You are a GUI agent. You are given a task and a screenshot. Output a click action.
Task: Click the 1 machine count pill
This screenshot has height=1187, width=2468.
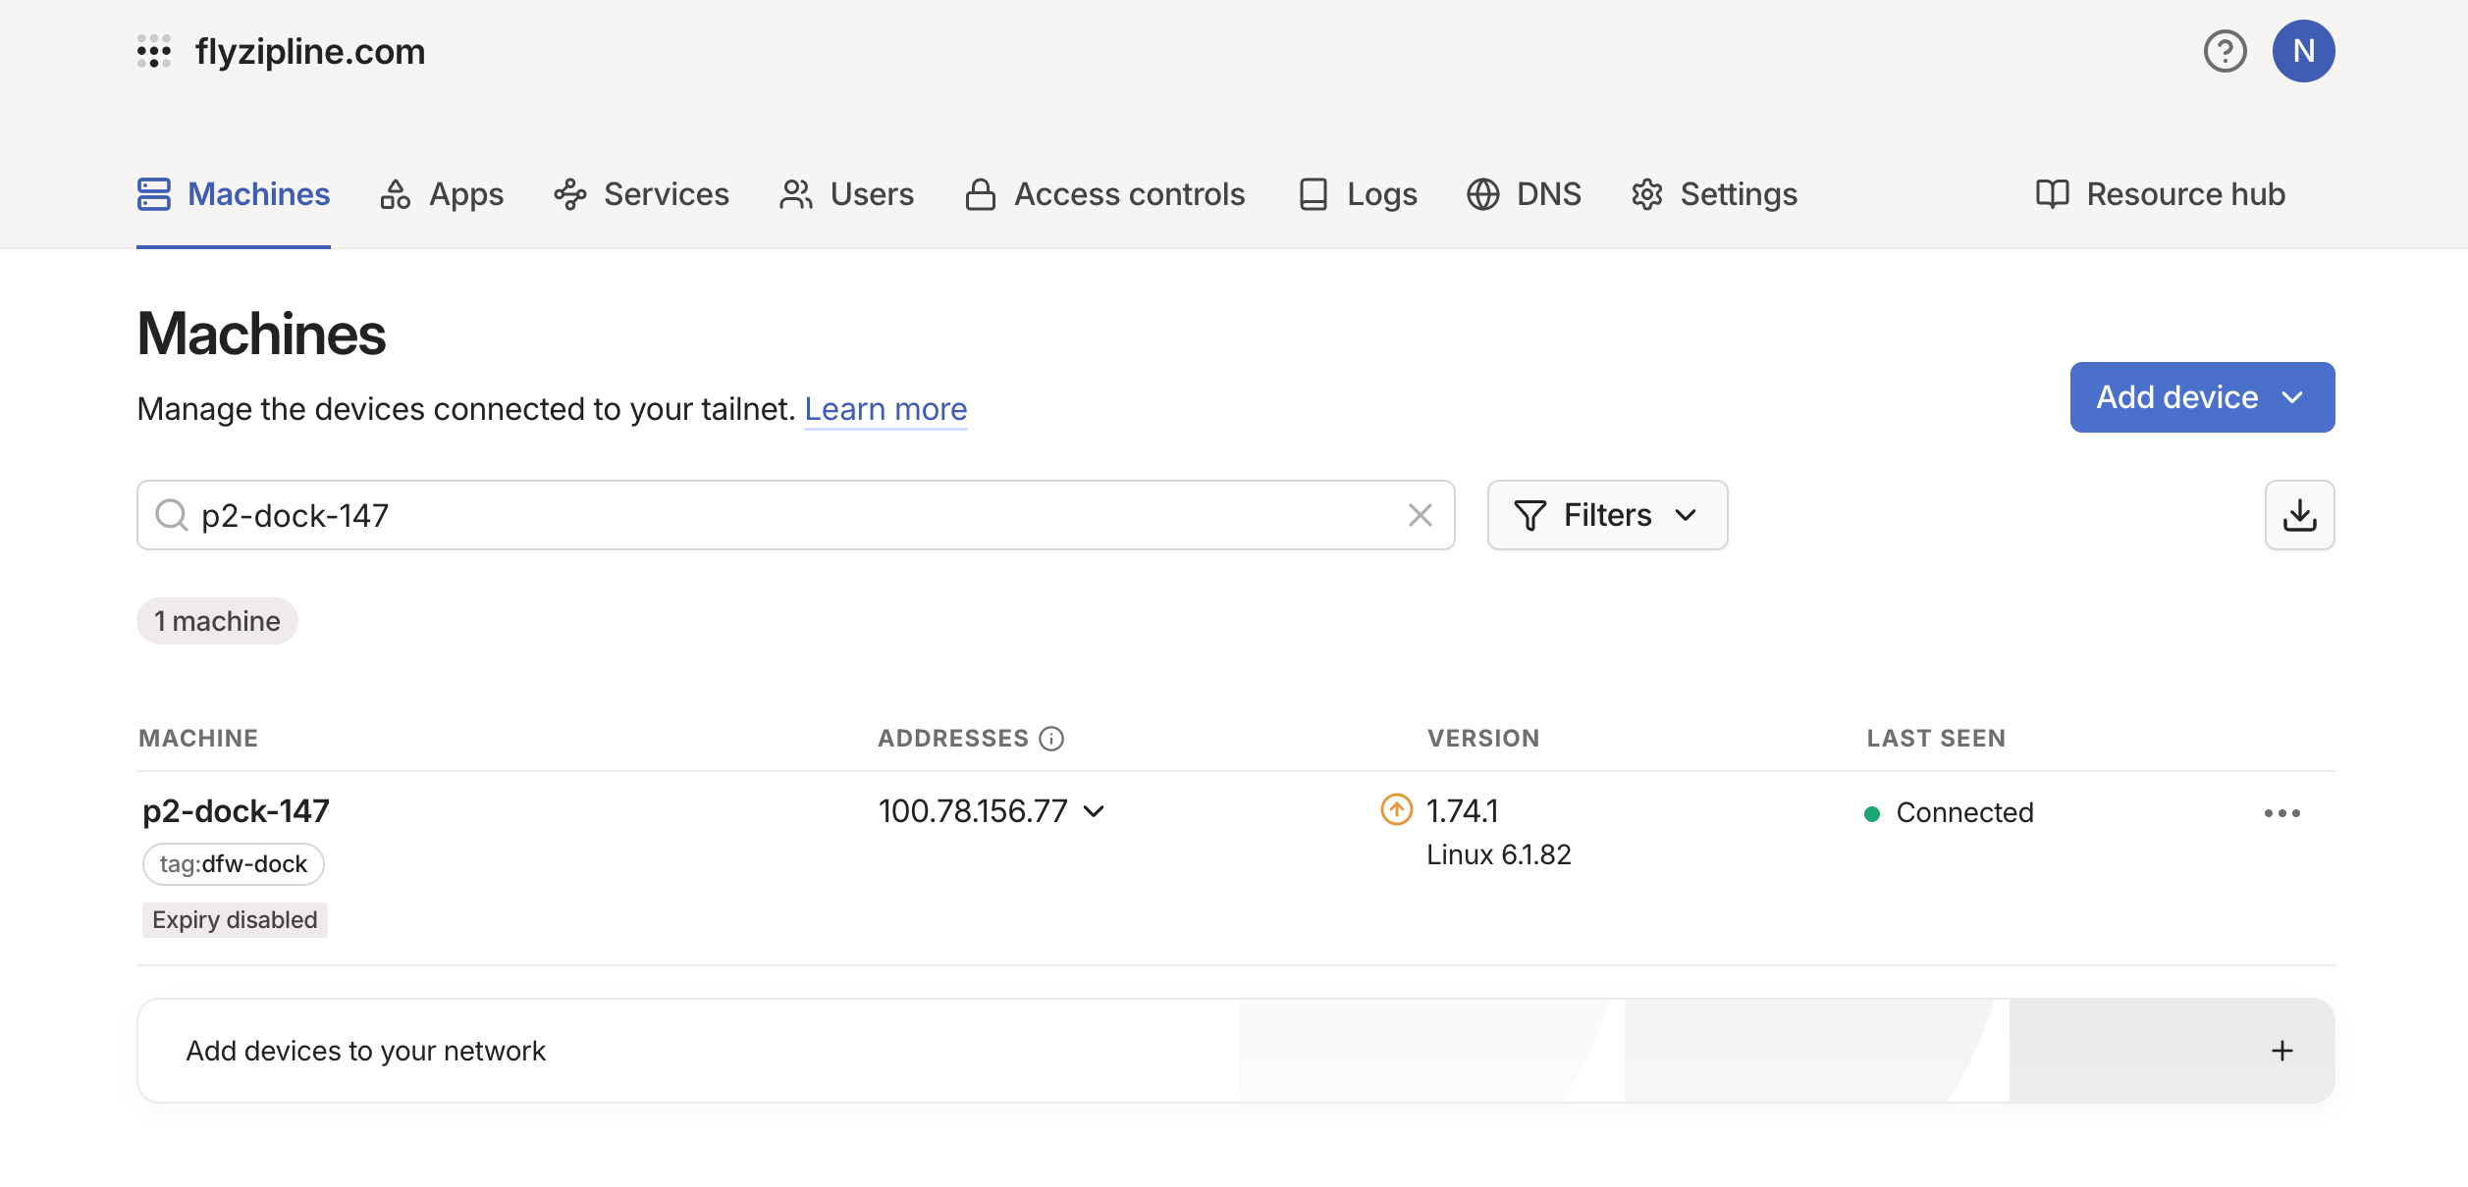pos(217,621)
